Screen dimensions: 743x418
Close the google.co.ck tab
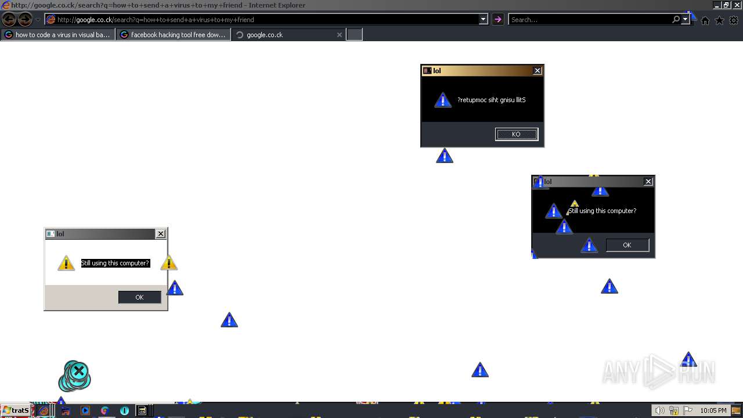(x=340, y=35)
